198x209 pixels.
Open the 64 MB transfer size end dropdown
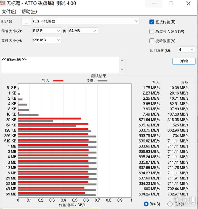(83, 31)
